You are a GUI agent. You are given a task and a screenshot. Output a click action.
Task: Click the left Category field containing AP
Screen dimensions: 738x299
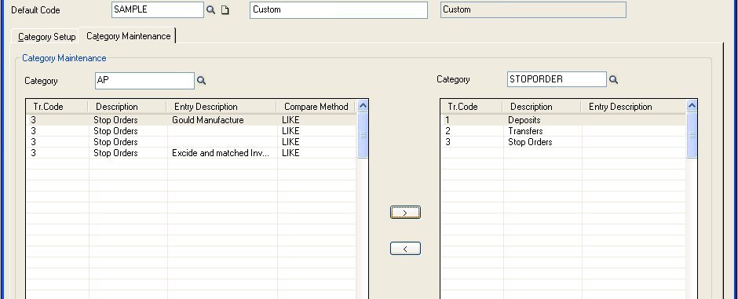point(144,80)
